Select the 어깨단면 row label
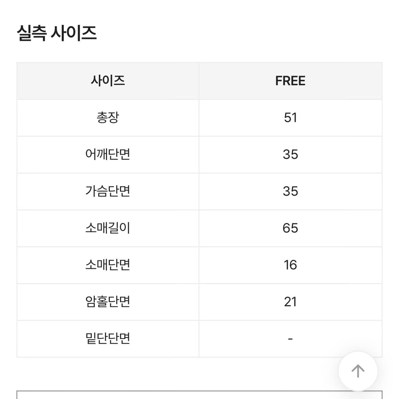 (107, 155)
